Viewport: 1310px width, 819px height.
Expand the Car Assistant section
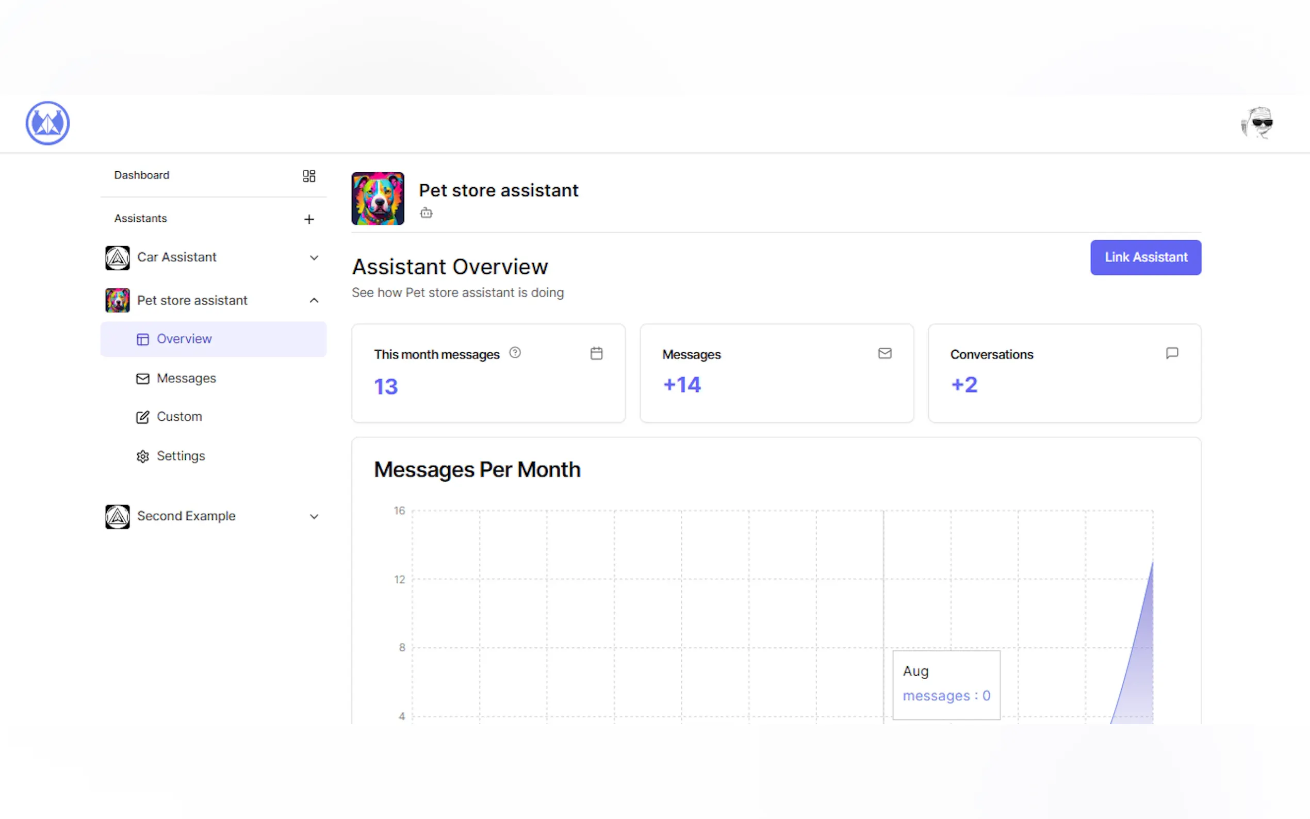(x=314, y=257)
